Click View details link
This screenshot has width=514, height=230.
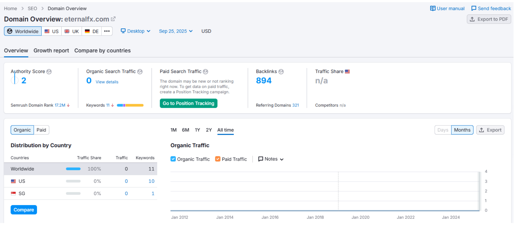tap(107, 82)
